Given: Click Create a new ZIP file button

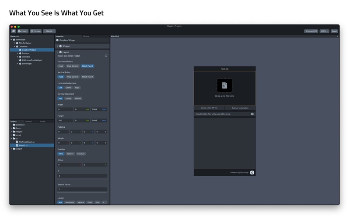Looking at the screenshot, I should (x=209, y=108).
